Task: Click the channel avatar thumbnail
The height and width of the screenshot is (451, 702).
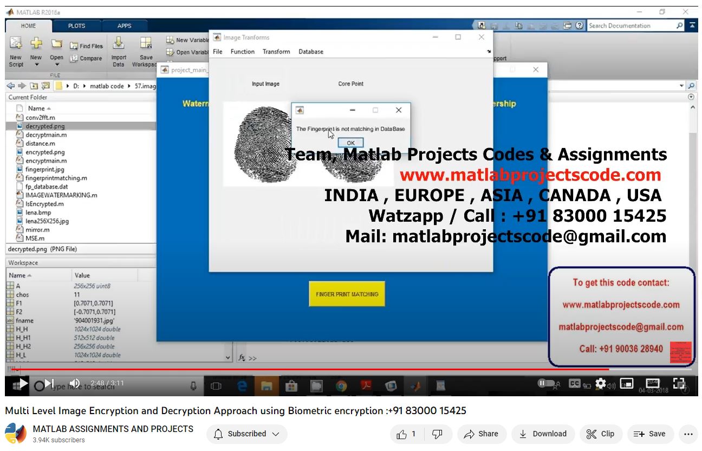Action: click(16, 434)
